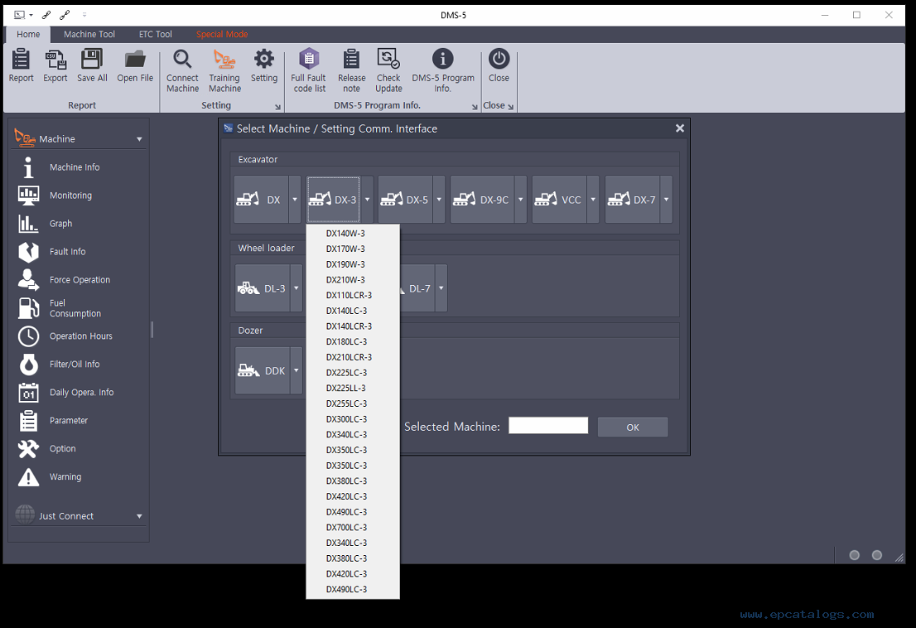
Task: Collapse the Machine sidebar panel arrow
Action: 139,139
